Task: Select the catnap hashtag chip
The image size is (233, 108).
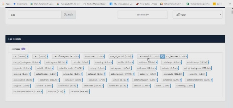Action: (x=97, y=68)
